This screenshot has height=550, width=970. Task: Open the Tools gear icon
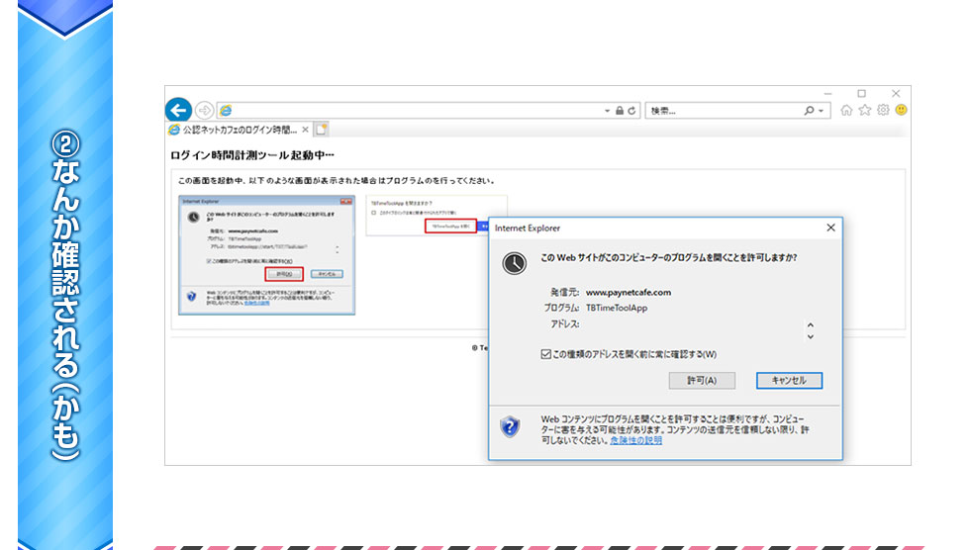click(882, 111)
